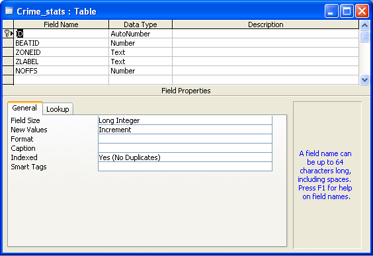373x256 pixels.
Task: Open Number data type cell for NOFFS
Action: pyautogui.click(x=140, y=71)
